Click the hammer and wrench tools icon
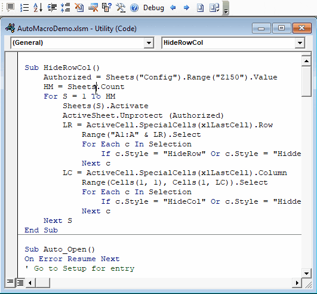317x294 pixels. click(x=121, y=8)
